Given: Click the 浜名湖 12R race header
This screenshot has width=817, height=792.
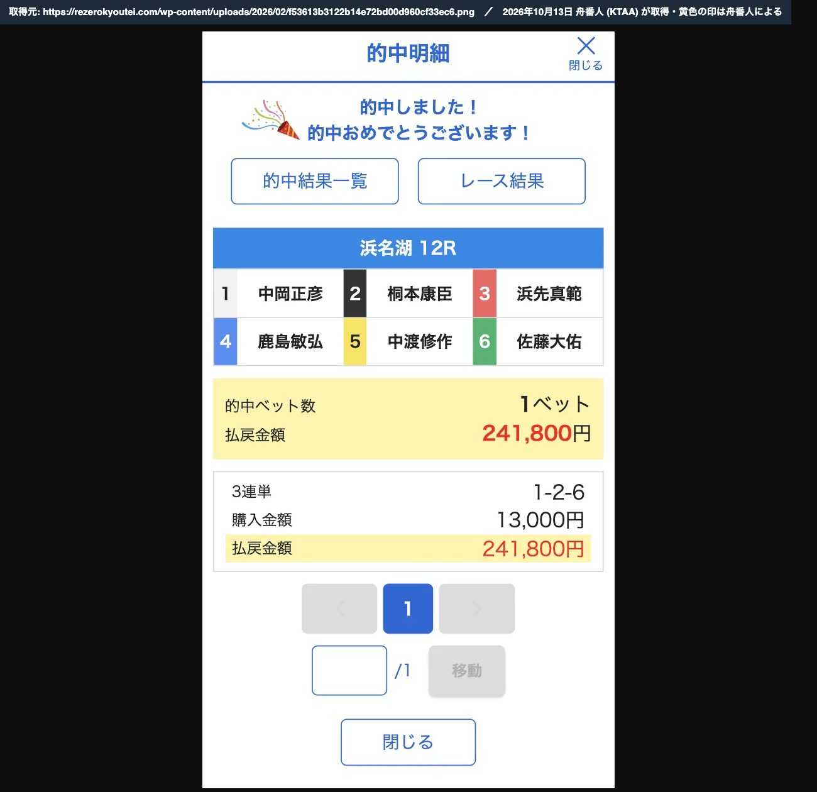Looking at the screenshot, I should pos(409,248).
